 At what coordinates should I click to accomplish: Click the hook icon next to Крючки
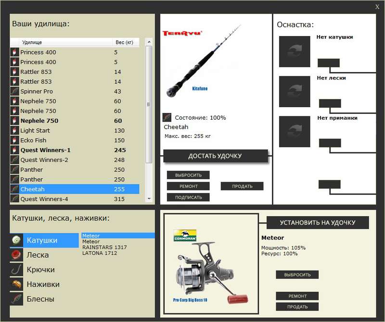pyautogui.click(x=16, y=270)
